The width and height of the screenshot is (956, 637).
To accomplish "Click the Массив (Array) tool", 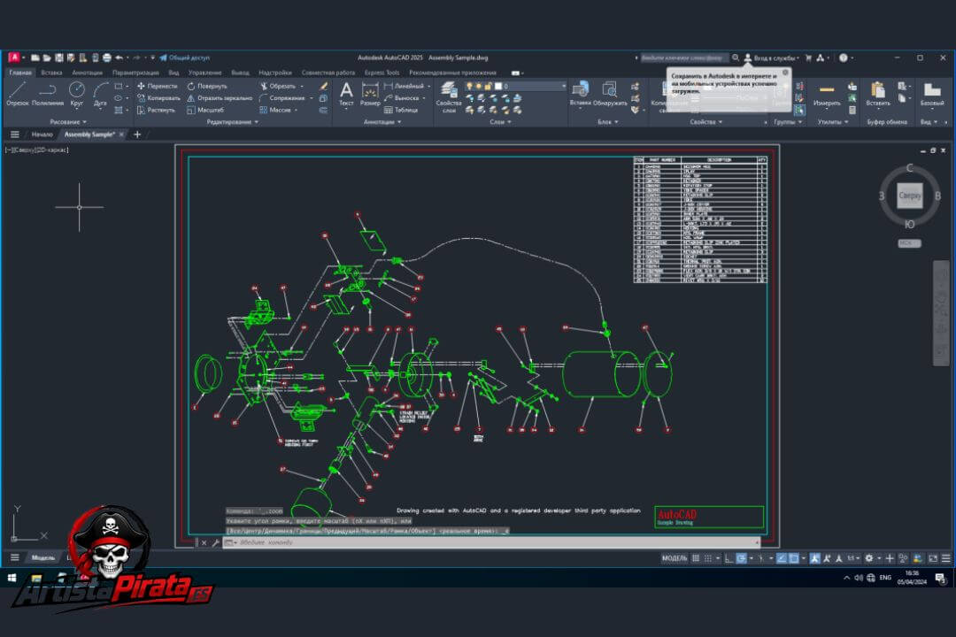I will [275, 110].
